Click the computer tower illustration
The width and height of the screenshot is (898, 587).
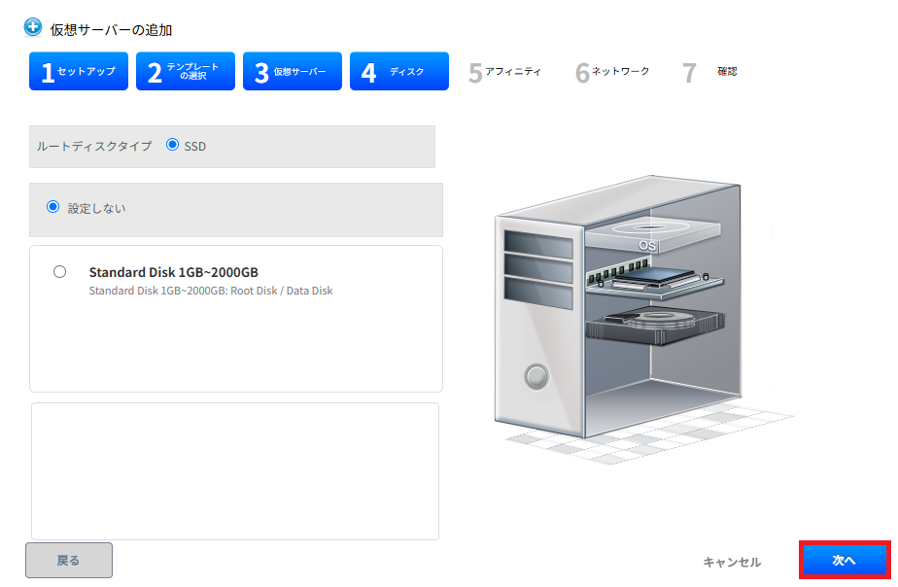coord(618,307)
